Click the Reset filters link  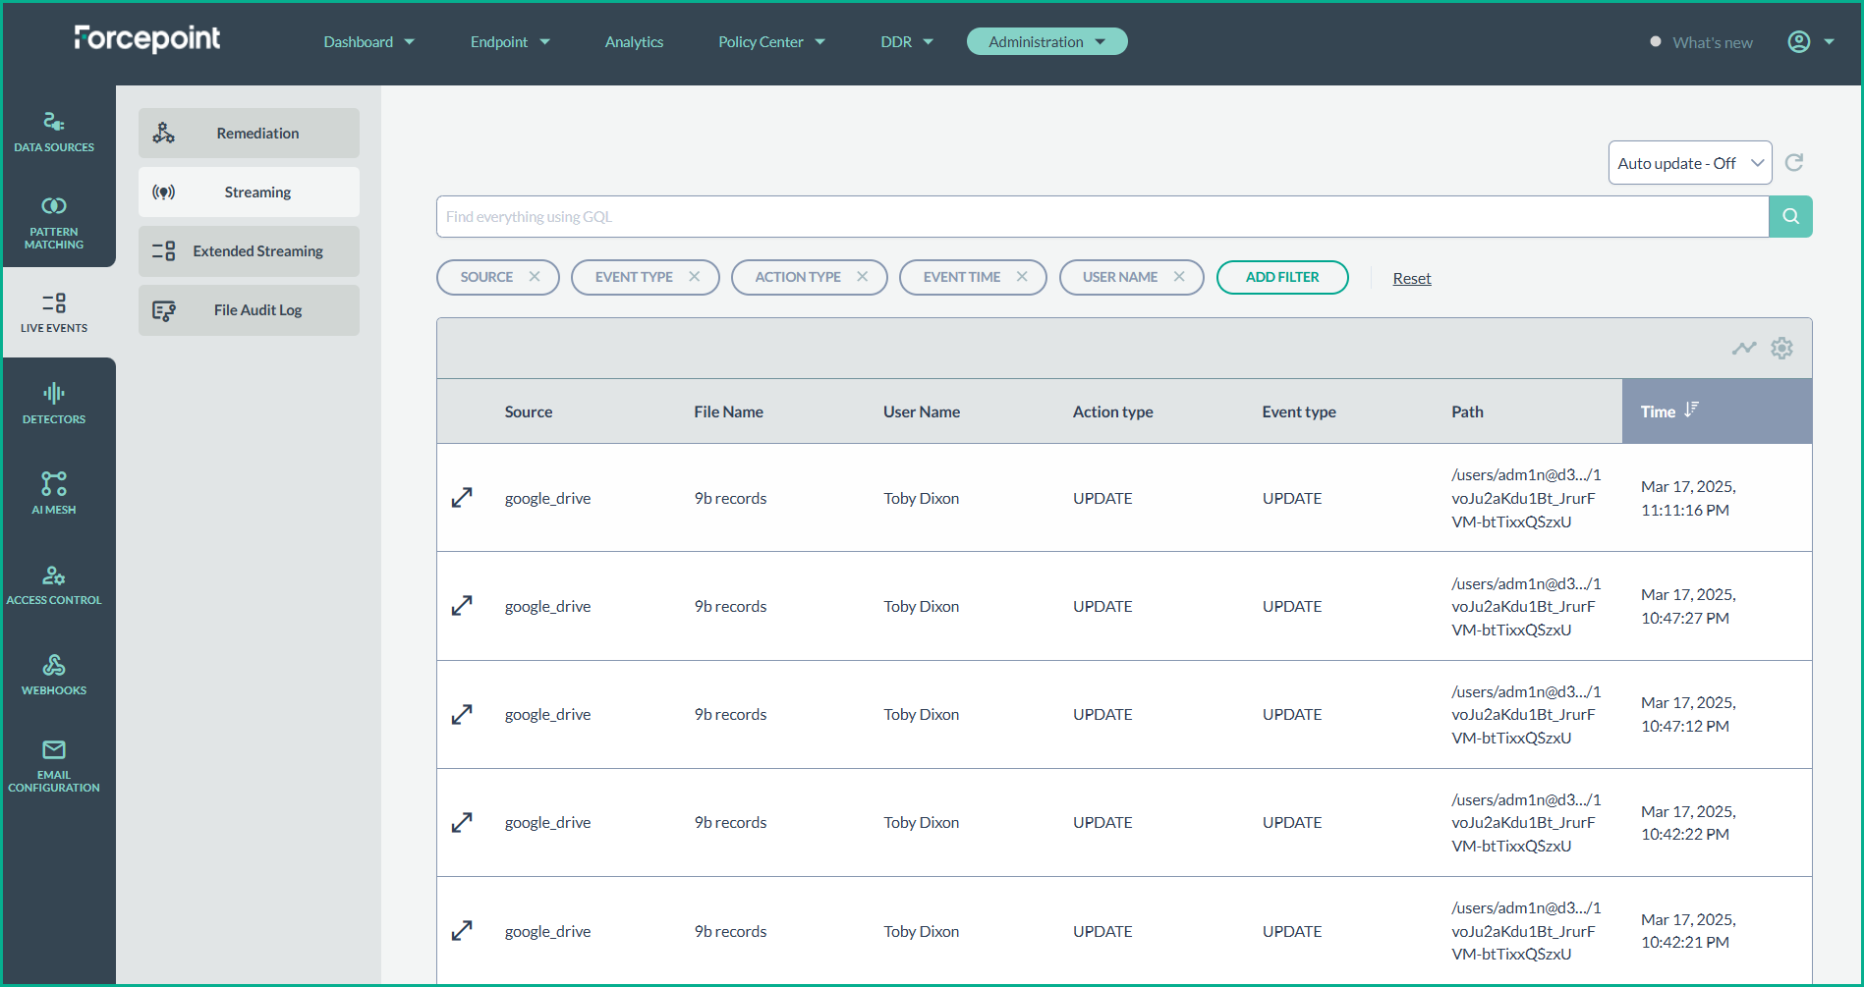pos(1411,279)
